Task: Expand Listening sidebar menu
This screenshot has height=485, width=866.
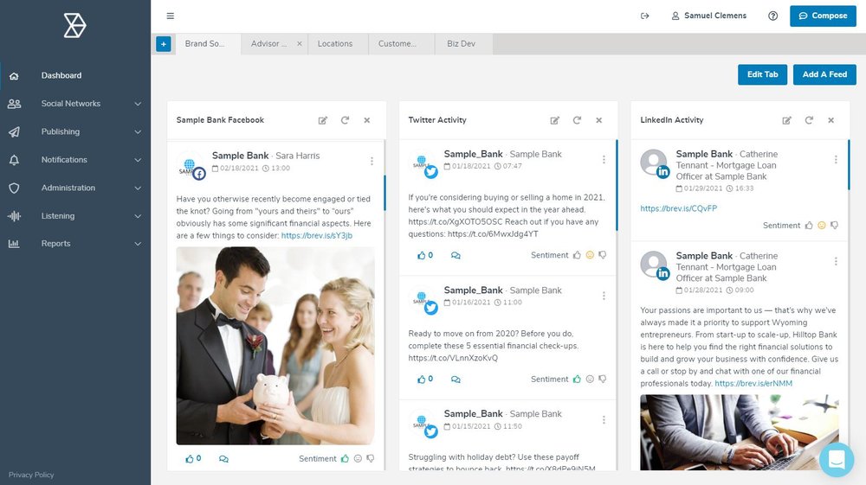Action: pyautogui.click(x=75, y=216)
